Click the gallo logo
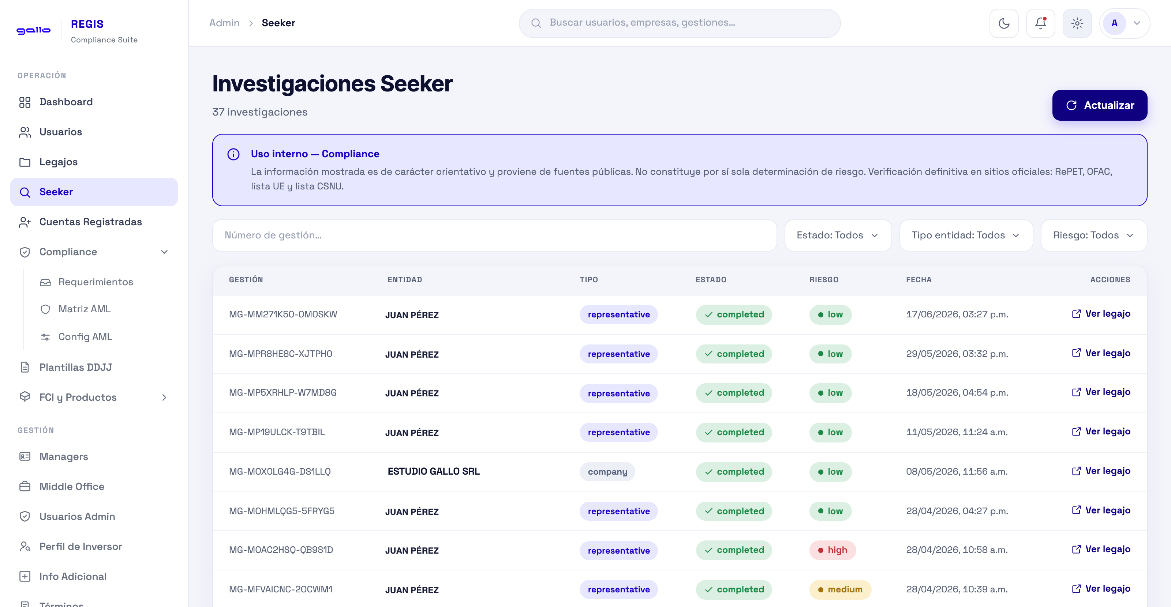Image resolution: width=1171 pixels, height=607 pixels. [34, 30]
